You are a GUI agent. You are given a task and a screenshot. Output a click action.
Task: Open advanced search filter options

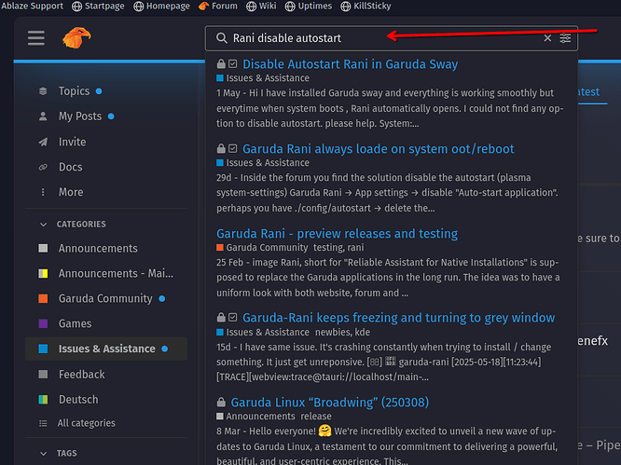pos(565,38)
